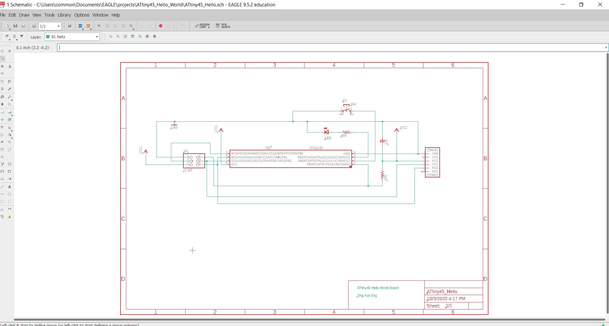Open the Tools menu

(49, 15)
